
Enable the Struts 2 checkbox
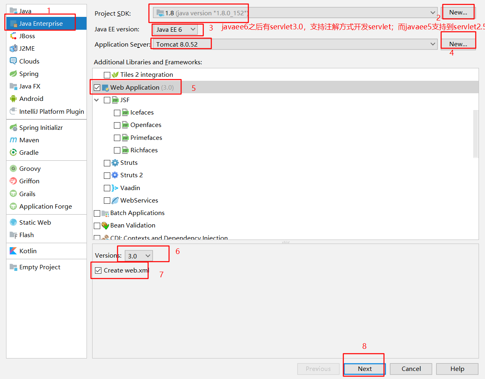tap(107, 176)
